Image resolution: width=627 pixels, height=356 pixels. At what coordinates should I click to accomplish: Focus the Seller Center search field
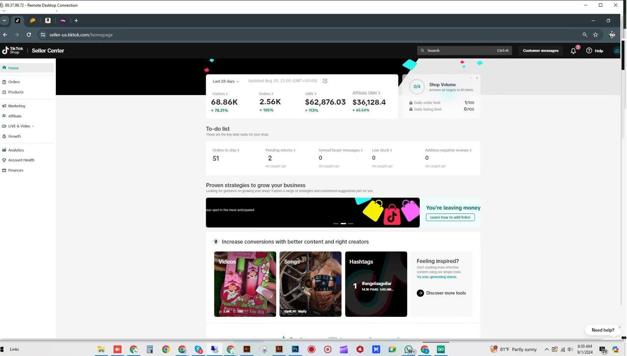[464, 50]
